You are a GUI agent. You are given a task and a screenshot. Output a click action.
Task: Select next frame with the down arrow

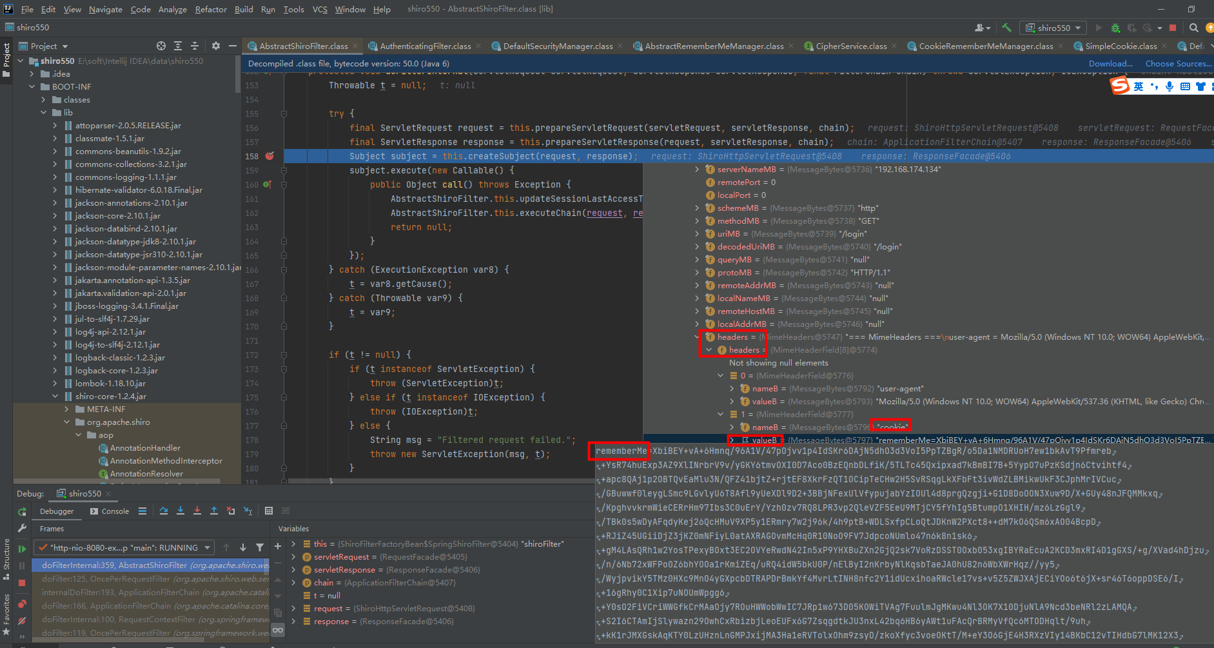(x=243, y=547)
